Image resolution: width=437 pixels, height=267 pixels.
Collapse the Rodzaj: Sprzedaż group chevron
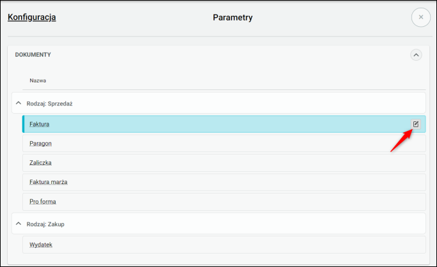[19, 103]
